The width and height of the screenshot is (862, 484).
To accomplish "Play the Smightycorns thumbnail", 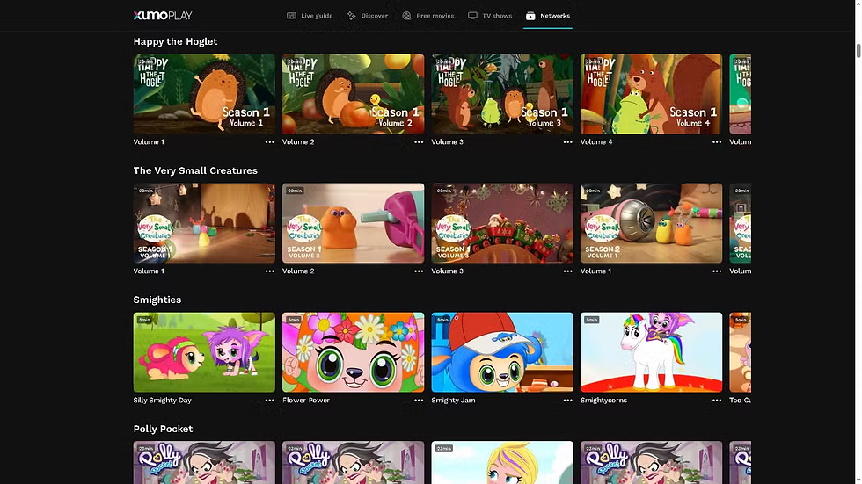I will click(x=651, y=352).
